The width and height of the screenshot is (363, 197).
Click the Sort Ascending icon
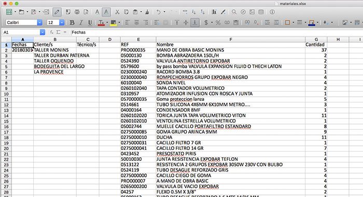click(194, 12)
